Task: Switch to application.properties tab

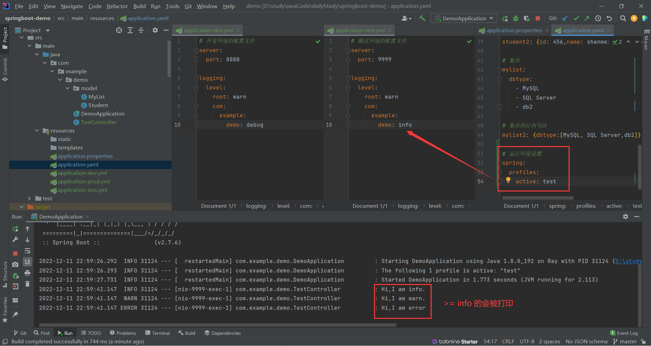Action: coord(514,30)
